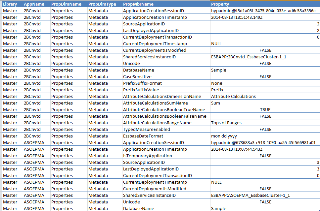Image resolution: width=320 pixels, height=211 pixels.
Task: Click the ESBAPP:2BCnvtd_EssbaseCluster-1_1 cell
Action: 265,57
